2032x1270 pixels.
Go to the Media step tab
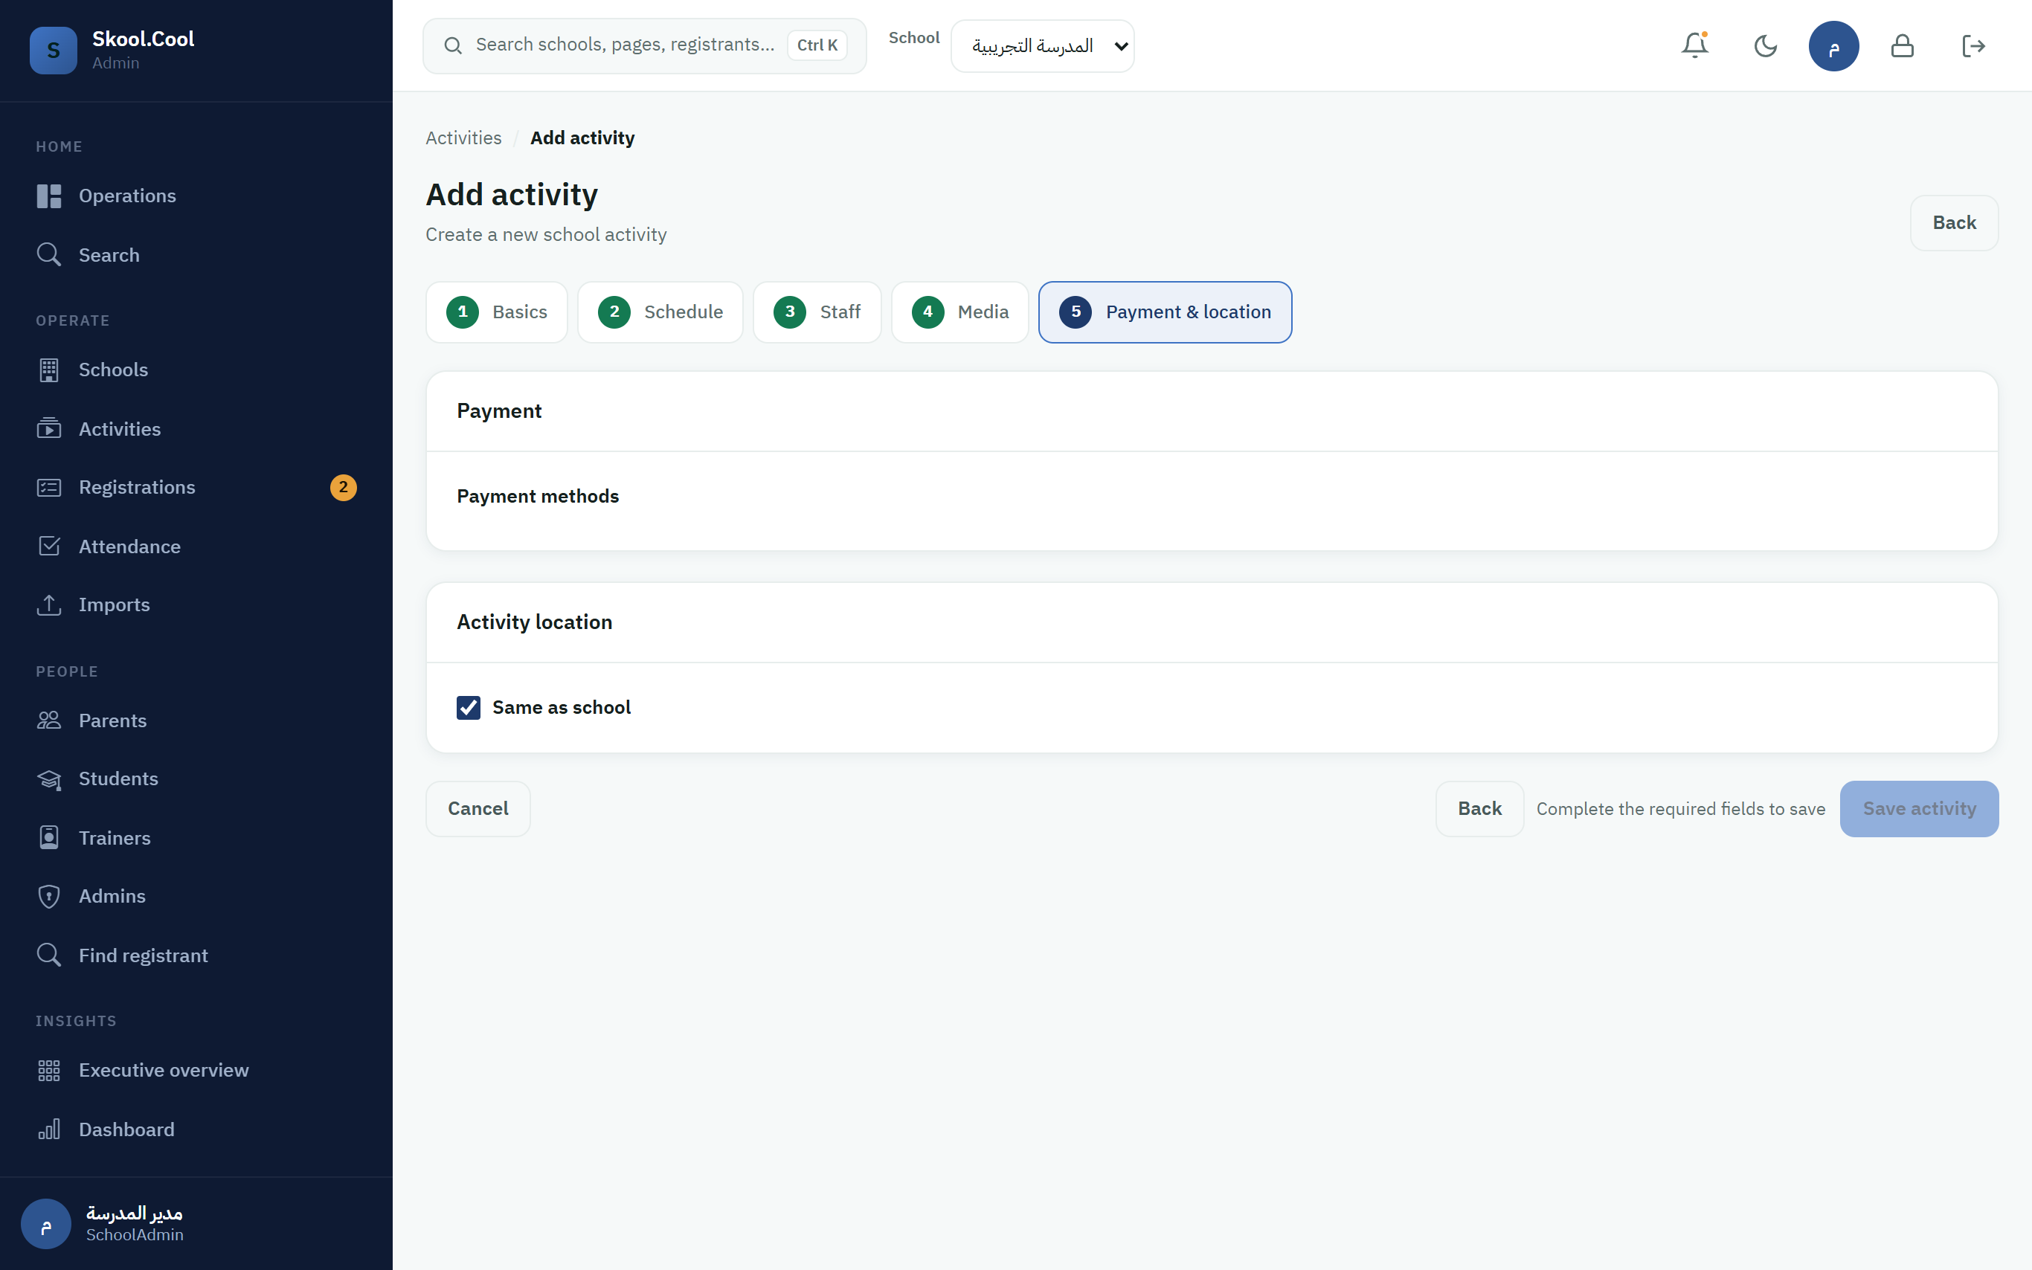click(x=959, y=312)
